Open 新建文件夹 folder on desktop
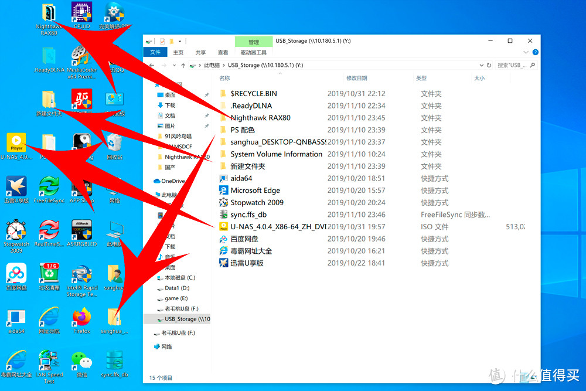 (49, 103)
